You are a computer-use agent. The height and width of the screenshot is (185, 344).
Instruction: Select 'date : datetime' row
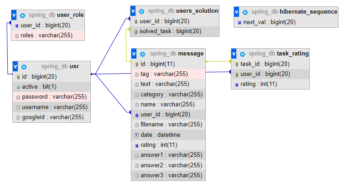click(x=168, y=135)
